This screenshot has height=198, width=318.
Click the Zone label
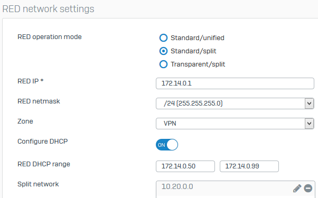25,121
